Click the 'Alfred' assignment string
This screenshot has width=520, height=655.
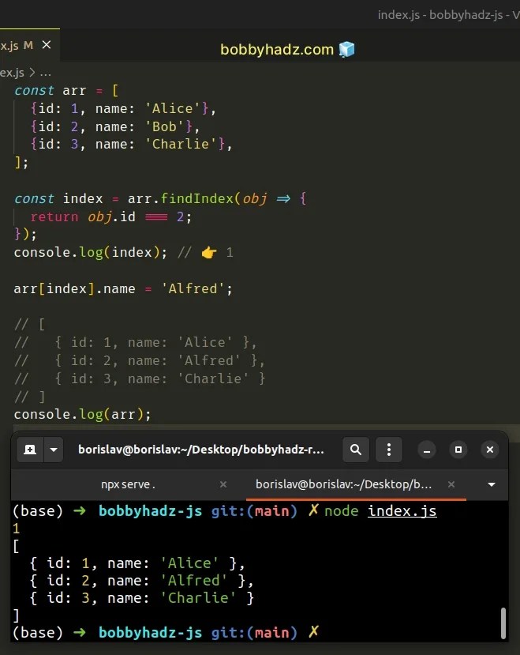click(x=193, y=289)
